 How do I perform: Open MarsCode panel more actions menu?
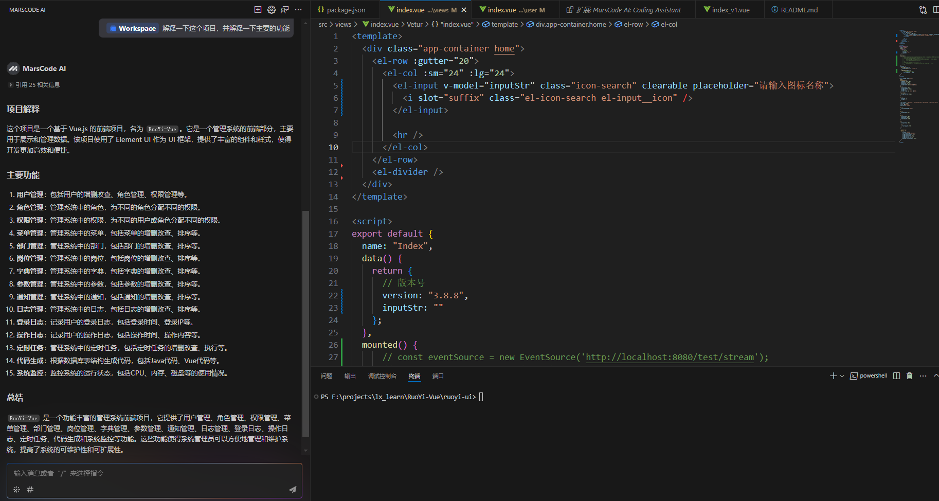pos(298,10)
